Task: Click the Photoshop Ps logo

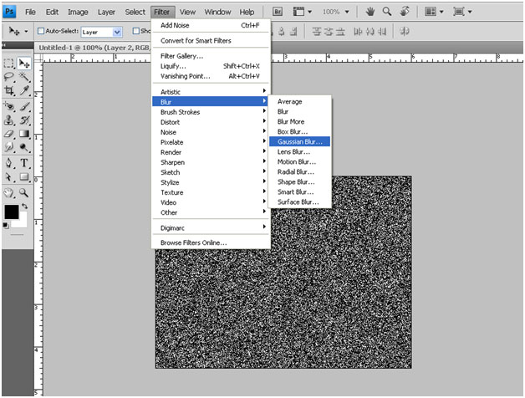Action: (x=9, y=12)
